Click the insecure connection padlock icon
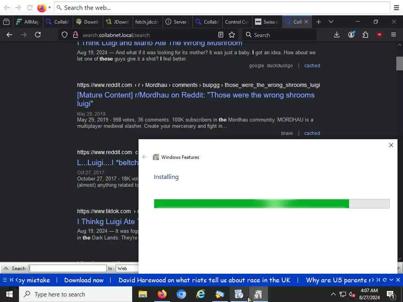The width and height of the screenshot is (403, 302). (x=75, y=35)
